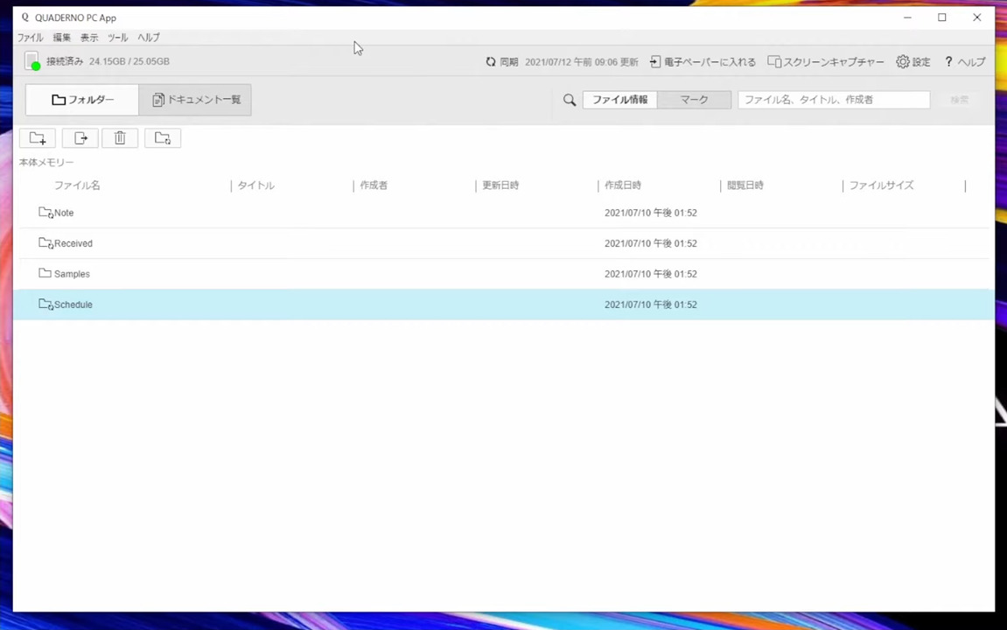The image size is (1007, 630).
Task: Click the trash delete icon button
Action: click(120, 138)
